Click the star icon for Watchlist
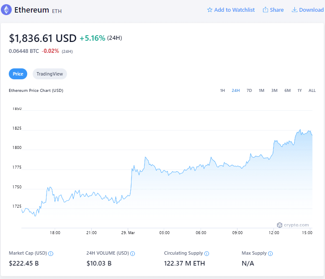Image resolution: width=325 pixels, height=279 pixels. point(209,10)
